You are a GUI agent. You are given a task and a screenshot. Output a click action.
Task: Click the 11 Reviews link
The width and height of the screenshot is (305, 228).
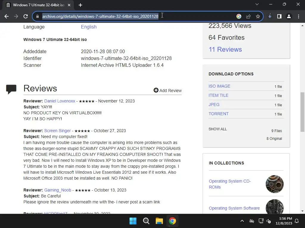[225, 49]
